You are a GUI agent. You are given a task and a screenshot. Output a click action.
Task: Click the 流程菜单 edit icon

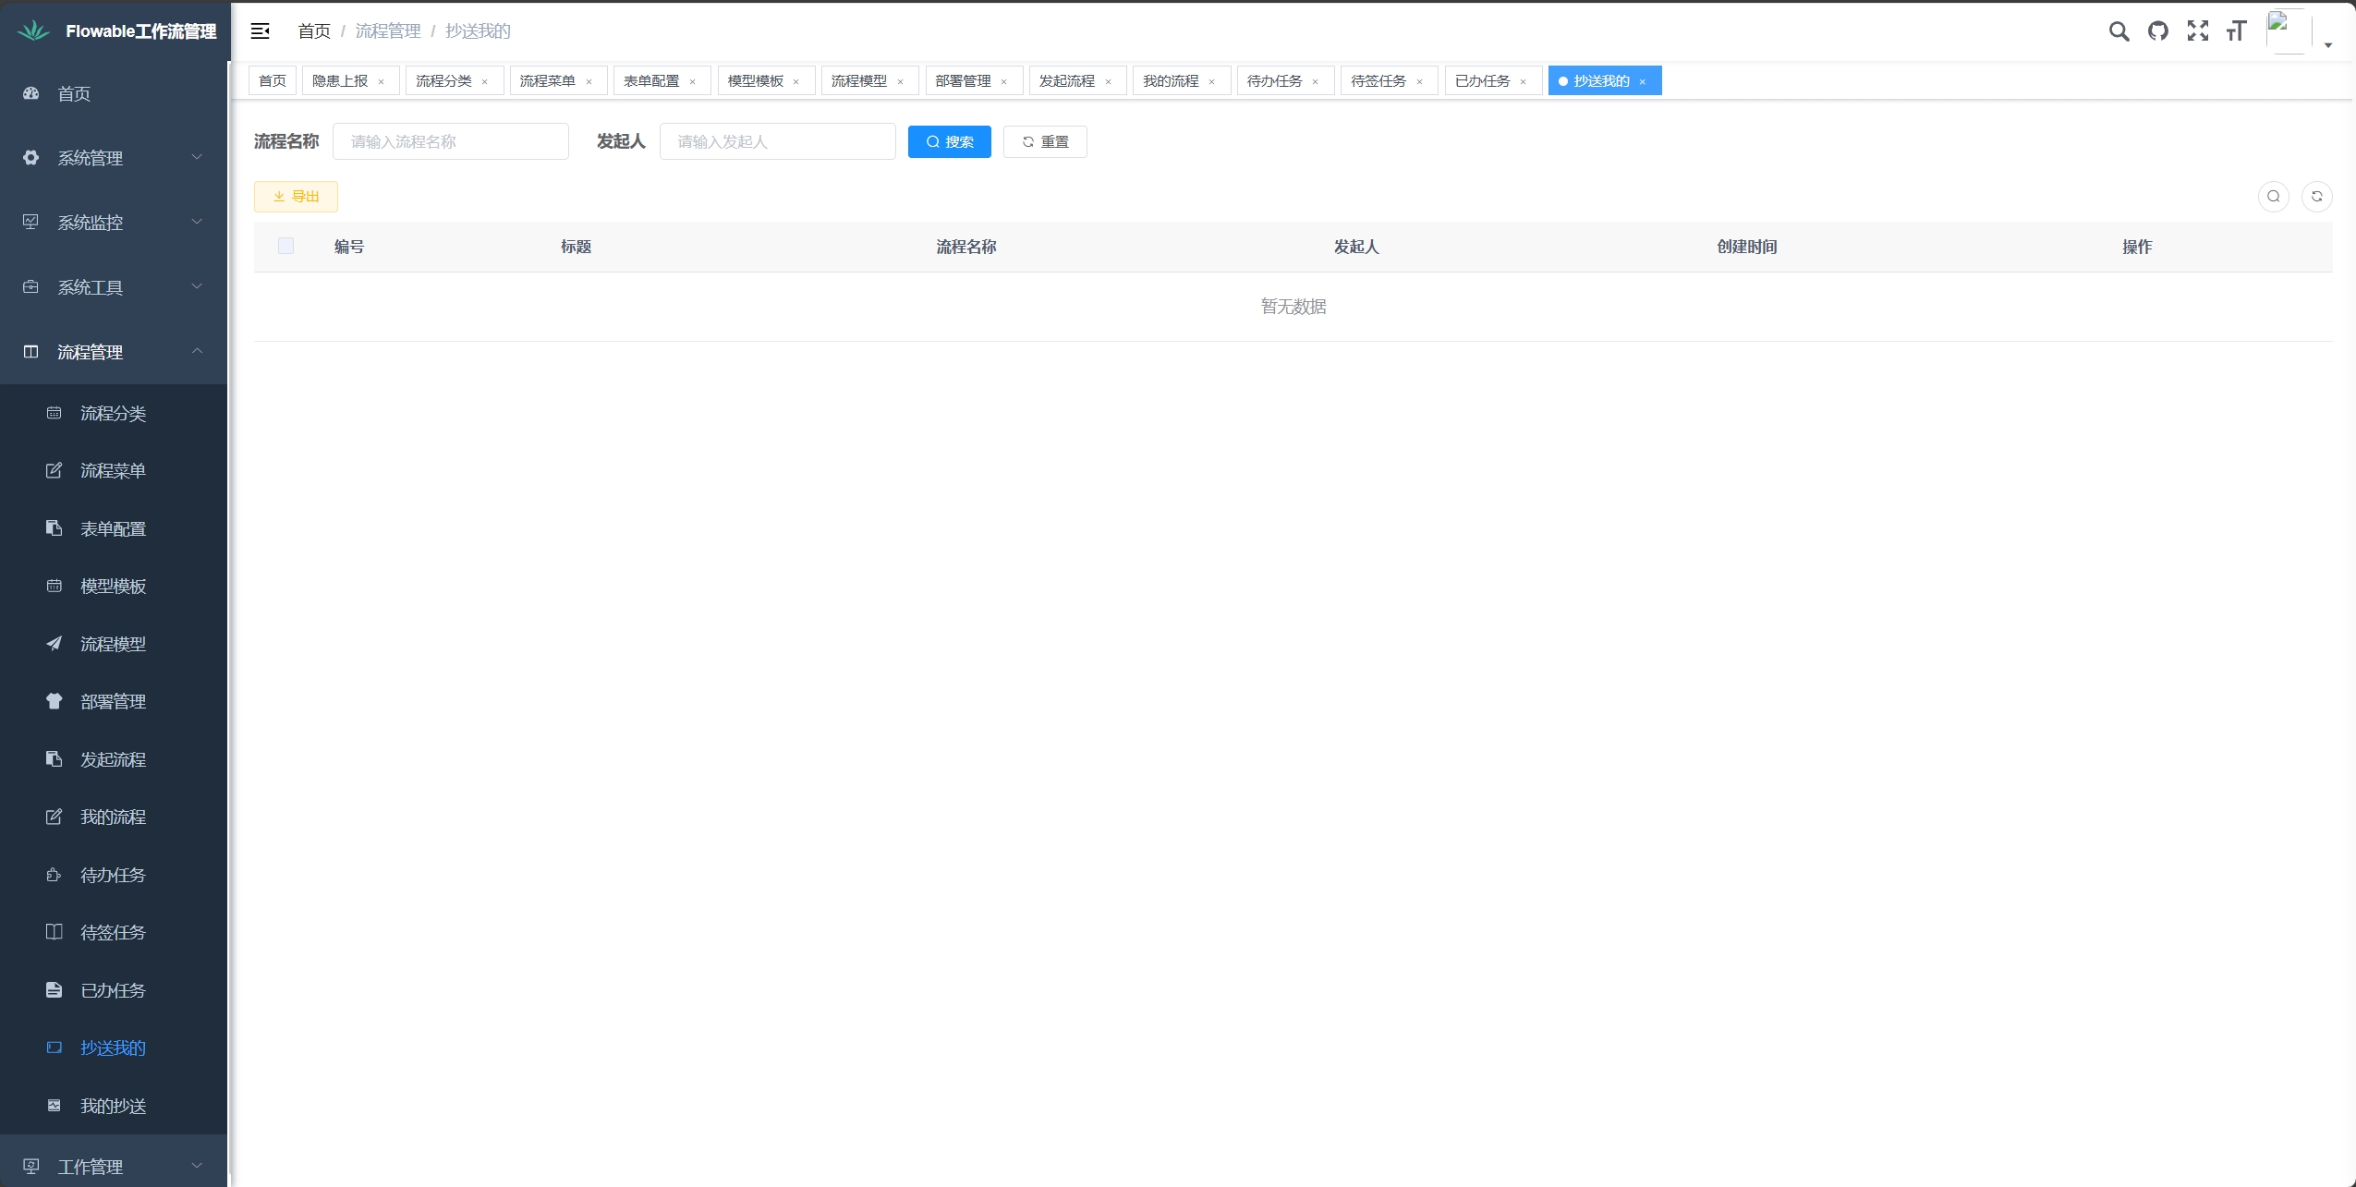55,471
